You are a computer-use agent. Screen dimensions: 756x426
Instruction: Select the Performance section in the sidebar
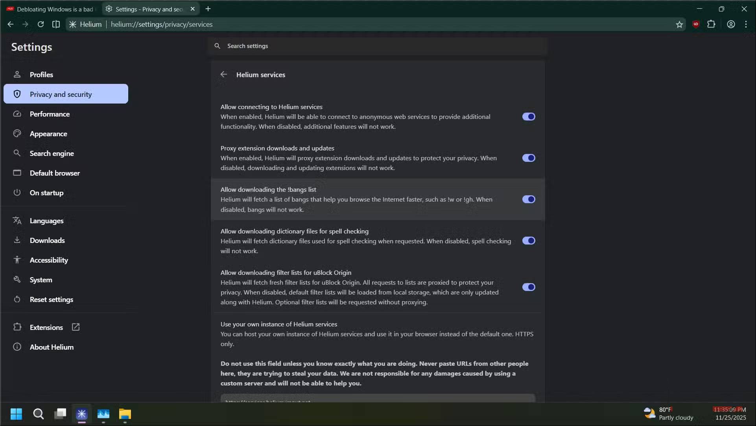click(50, 114)
